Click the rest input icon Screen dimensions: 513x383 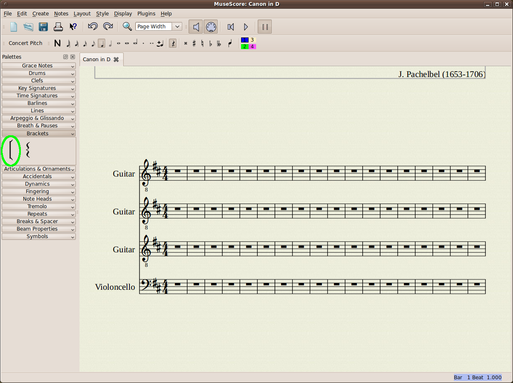click(172, 43)
